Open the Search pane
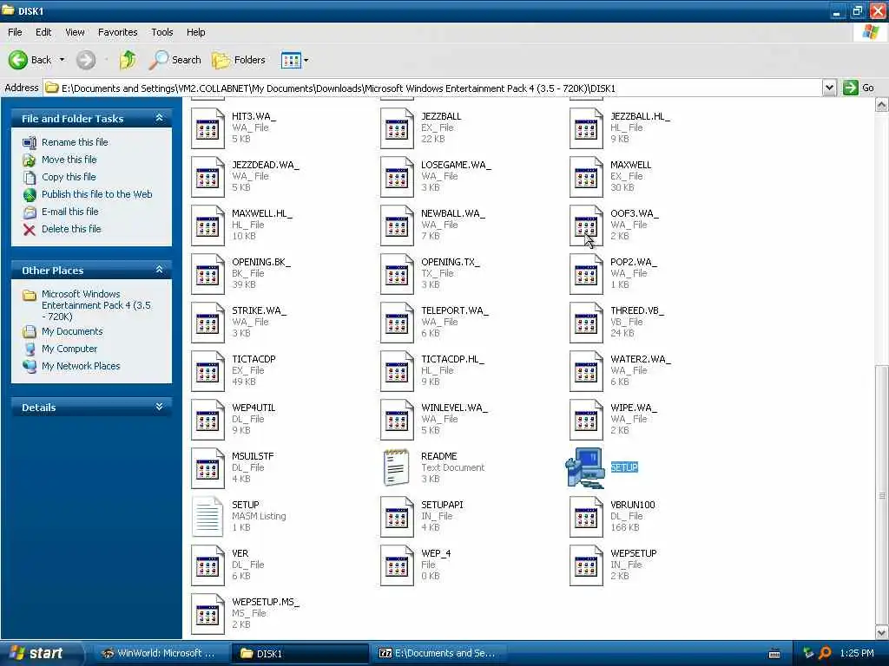 tap(175, 60)
